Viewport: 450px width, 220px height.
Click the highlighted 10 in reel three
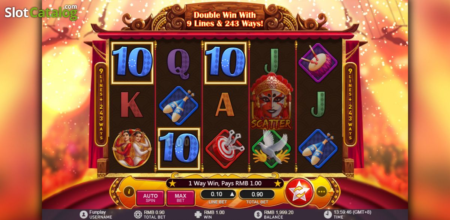(225, 62)
